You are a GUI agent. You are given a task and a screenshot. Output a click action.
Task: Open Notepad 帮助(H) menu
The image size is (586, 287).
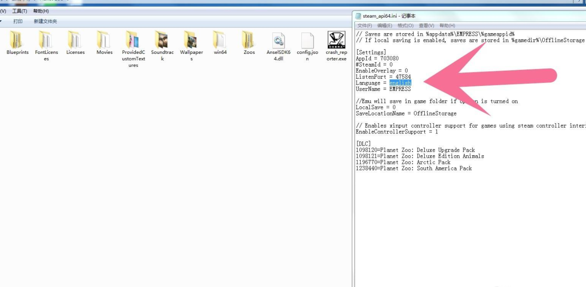447,26
